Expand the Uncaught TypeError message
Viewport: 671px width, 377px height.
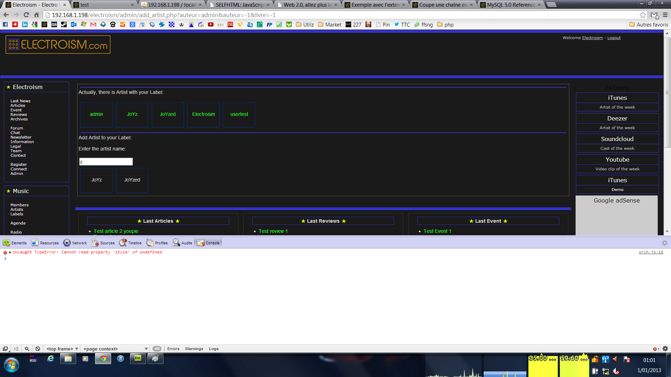tap(10, 252)
